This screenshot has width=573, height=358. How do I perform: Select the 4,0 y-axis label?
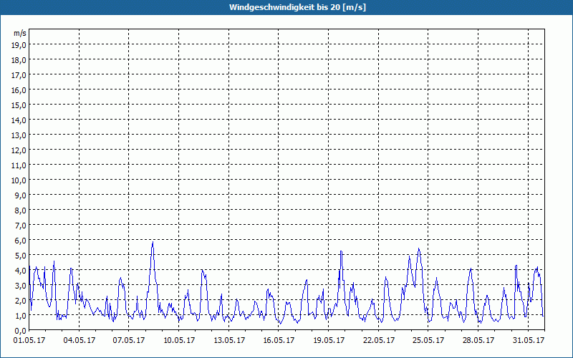(21, 271)
